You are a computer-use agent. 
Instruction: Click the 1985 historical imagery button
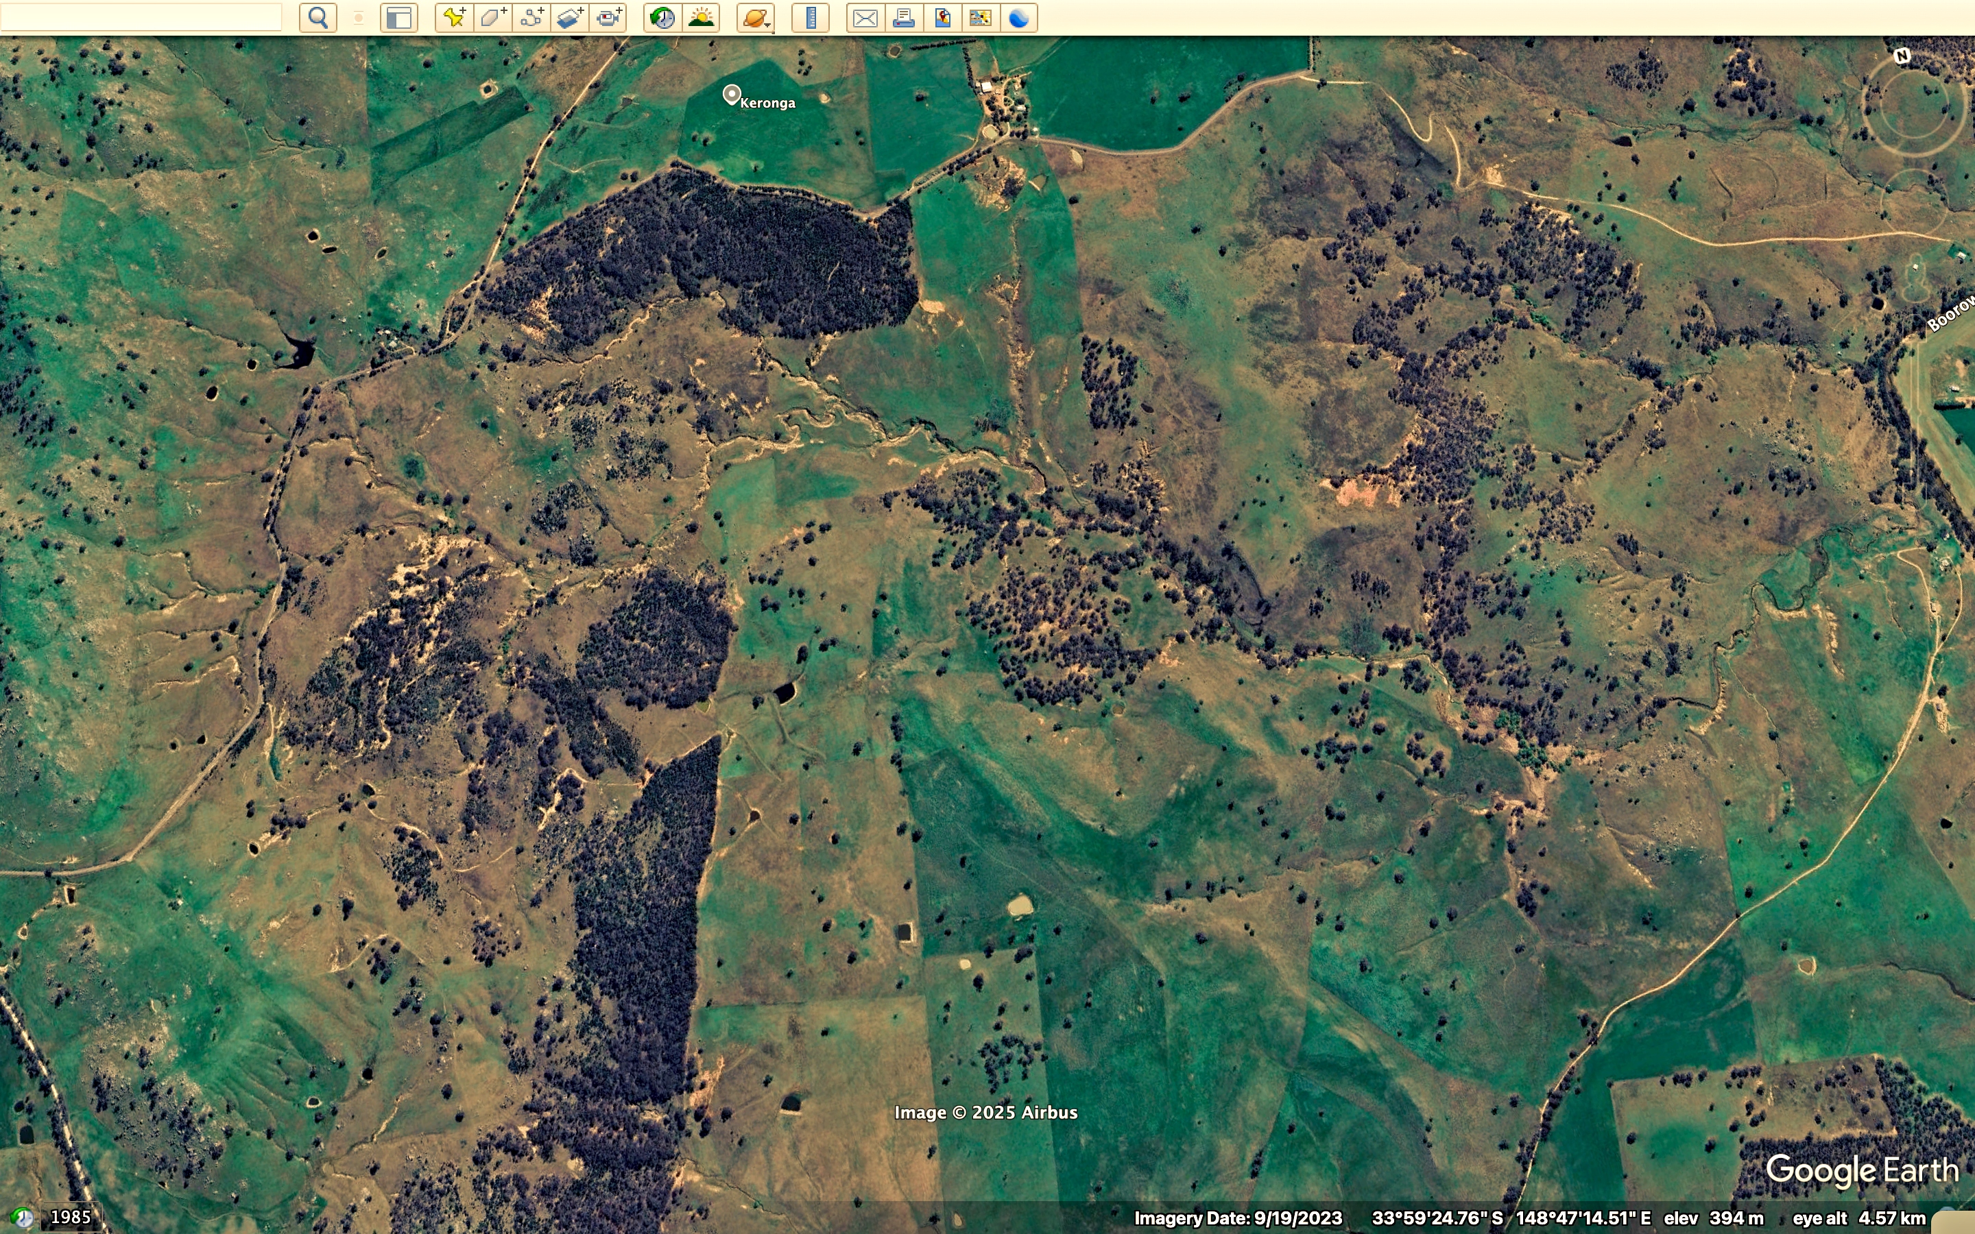(x=70, y=1217)
